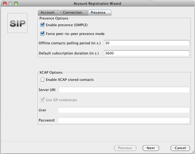Disable the Enable presence (SIMPLE) checkbox
The height and width of the screenshot is (154, 195).
pyautogui.click(x=42, y=25)
